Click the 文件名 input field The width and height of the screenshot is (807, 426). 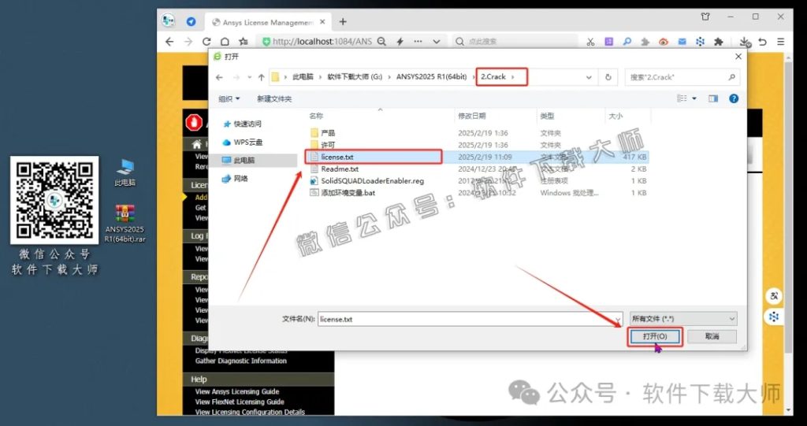click(x=470, y=319)
